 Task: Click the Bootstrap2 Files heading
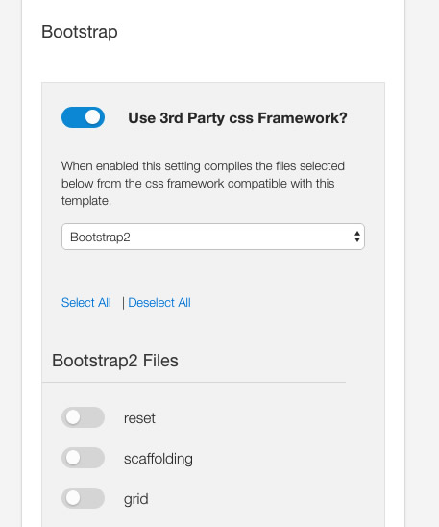(115, 361)
